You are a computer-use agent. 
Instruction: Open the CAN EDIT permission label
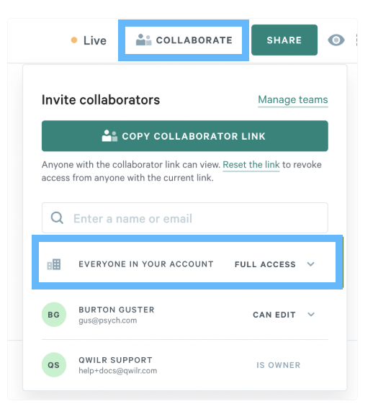pos(274,315)
